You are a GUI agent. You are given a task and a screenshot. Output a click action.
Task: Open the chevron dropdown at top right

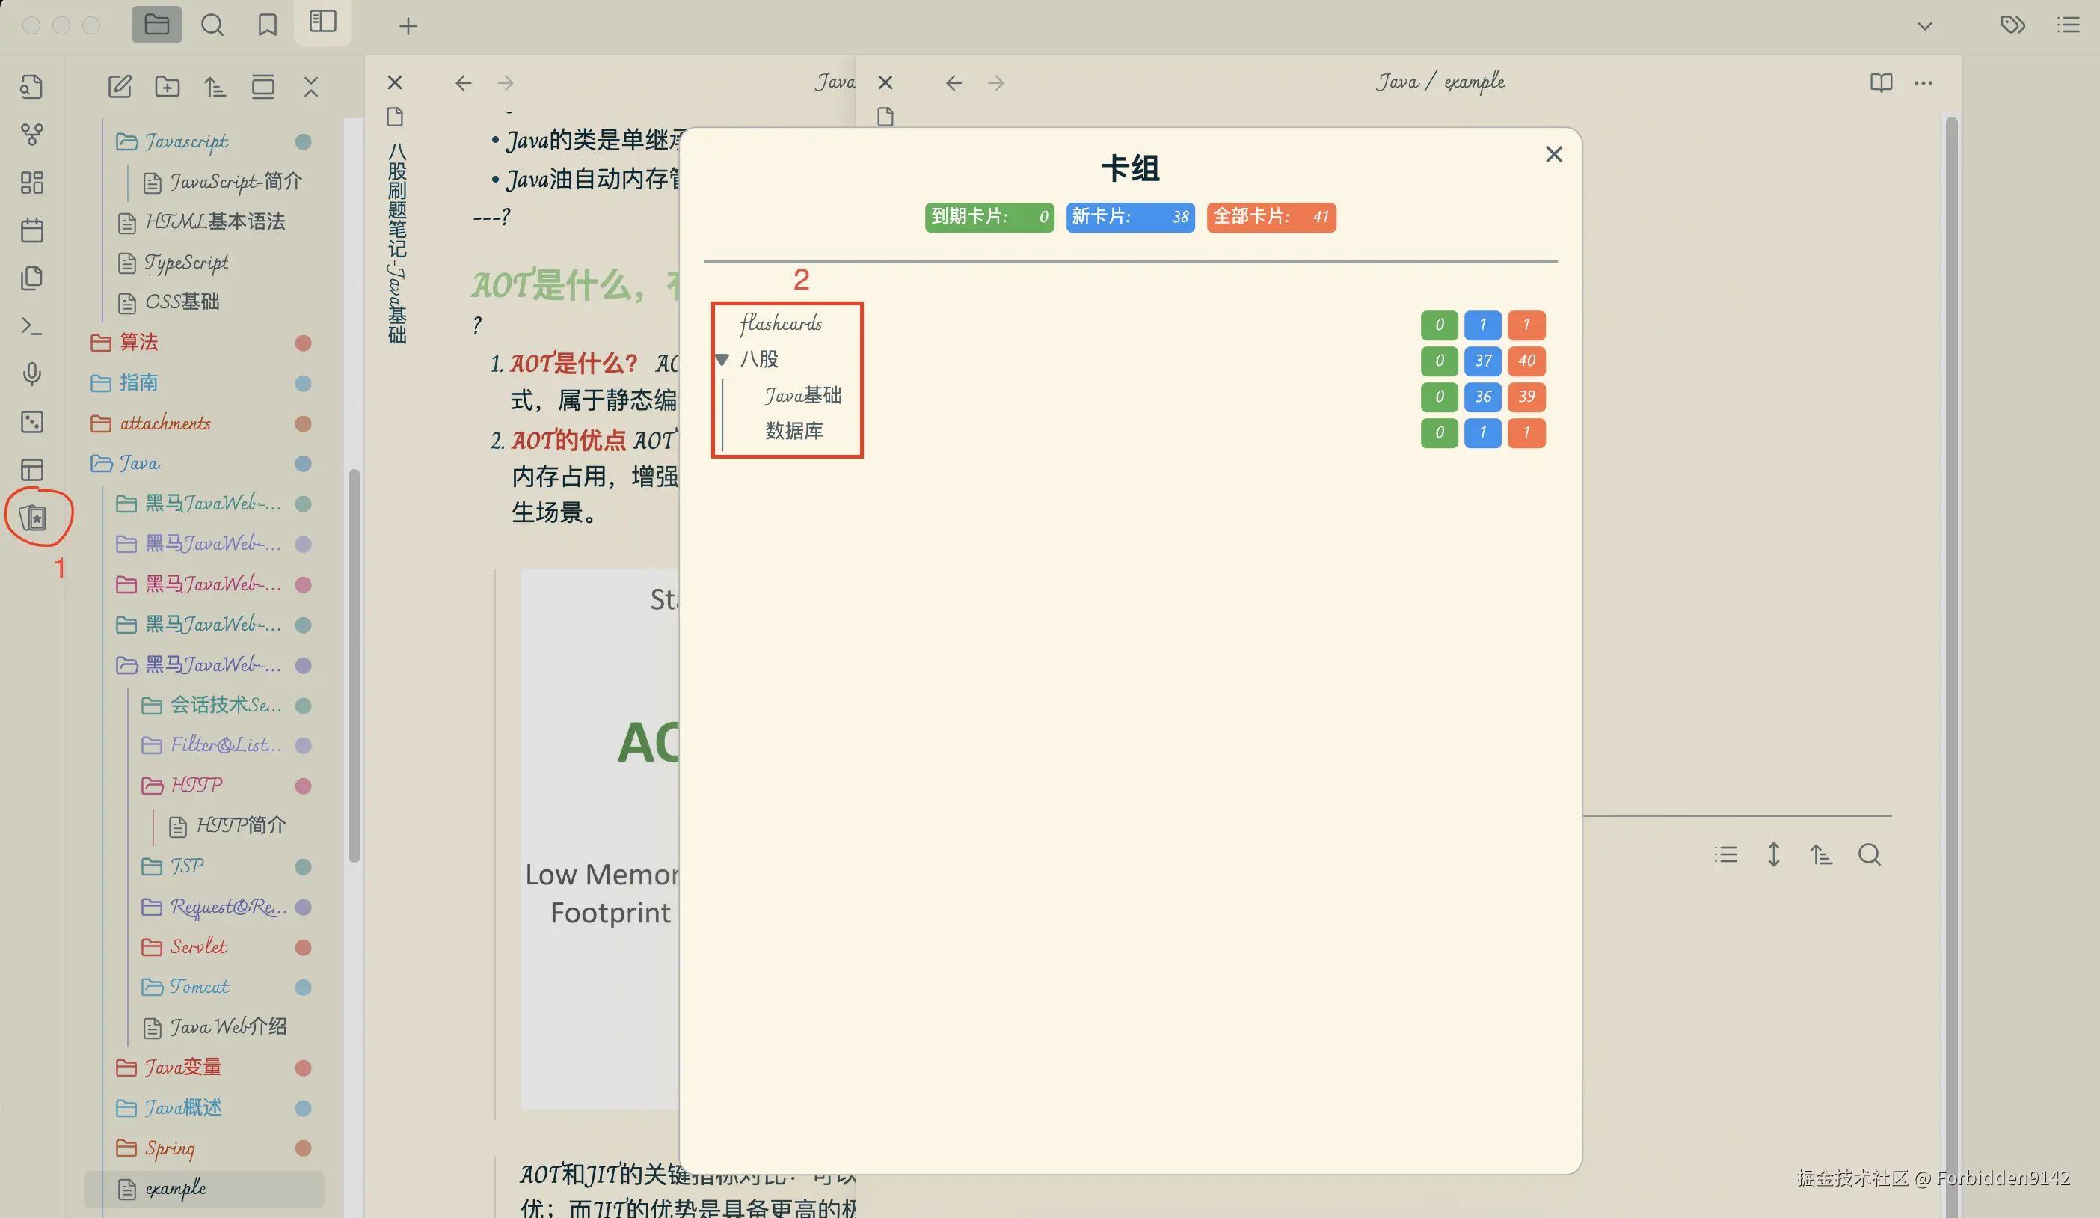click(1925, 25)
